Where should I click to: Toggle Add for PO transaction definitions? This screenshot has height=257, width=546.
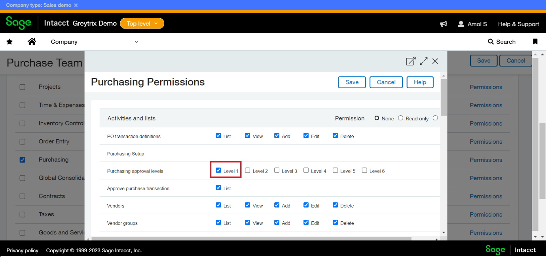[277, 135]
